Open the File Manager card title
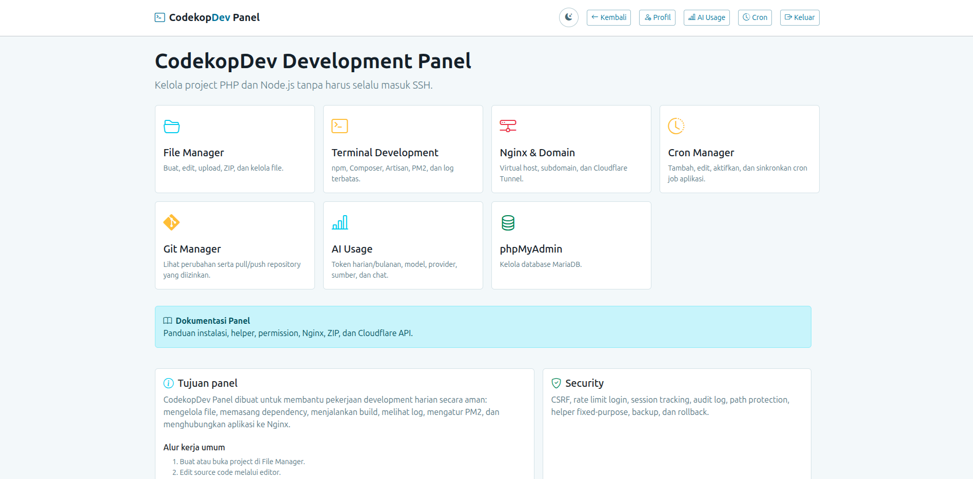 click(193, 153)
